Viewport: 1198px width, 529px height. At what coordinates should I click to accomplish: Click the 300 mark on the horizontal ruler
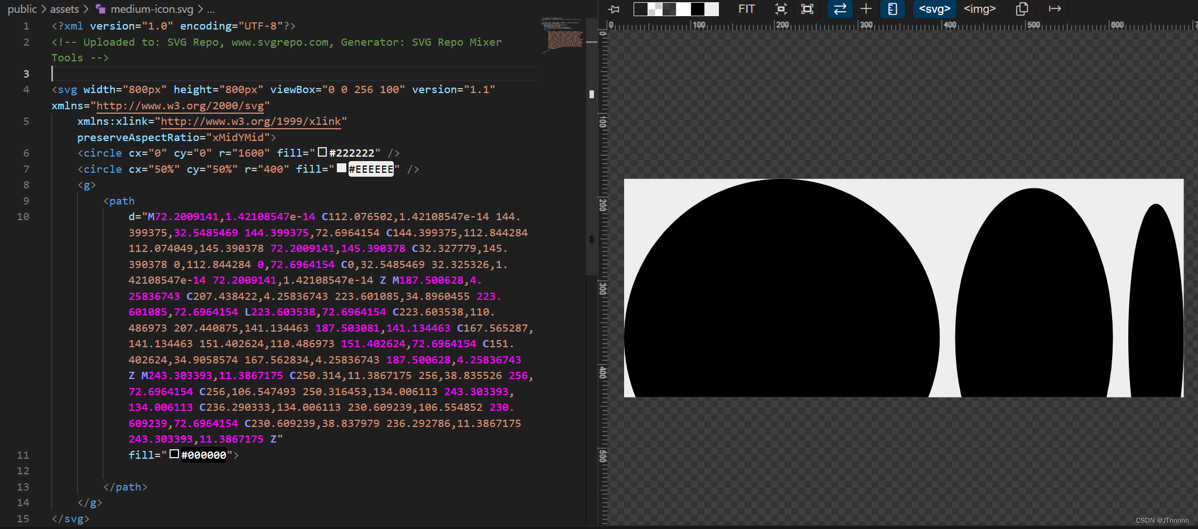tap(866, 25)
